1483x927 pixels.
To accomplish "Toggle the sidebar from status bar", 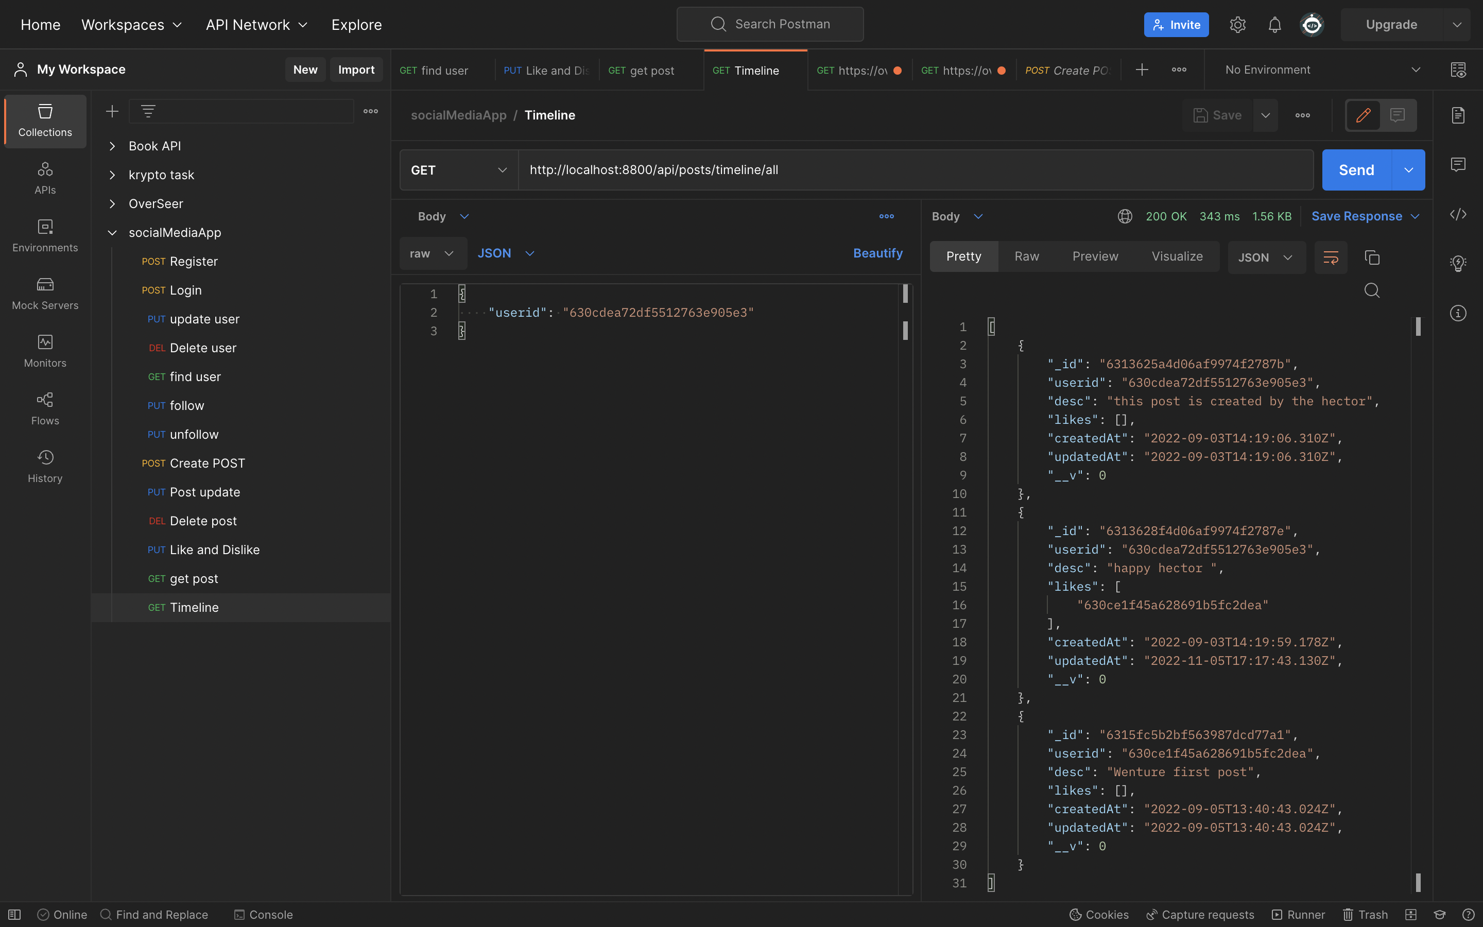I will [15, 914].
